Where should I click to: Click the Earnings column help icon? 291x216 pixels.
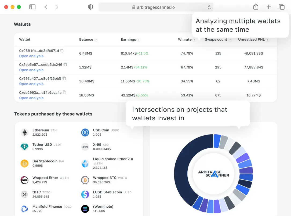(x=139, y=40)
